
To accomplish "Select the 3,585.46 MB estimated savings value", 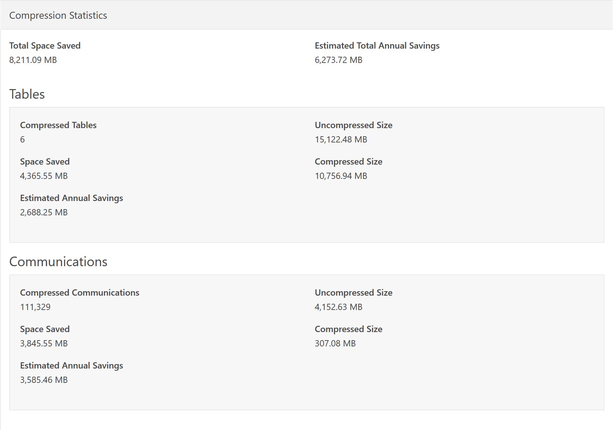I will pos(44,380).
